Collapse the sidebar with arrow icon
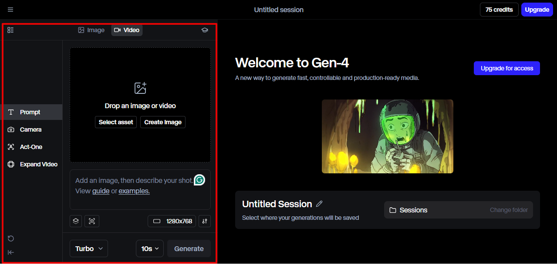Viewport: 557px width, 265px height. [10, 252]
